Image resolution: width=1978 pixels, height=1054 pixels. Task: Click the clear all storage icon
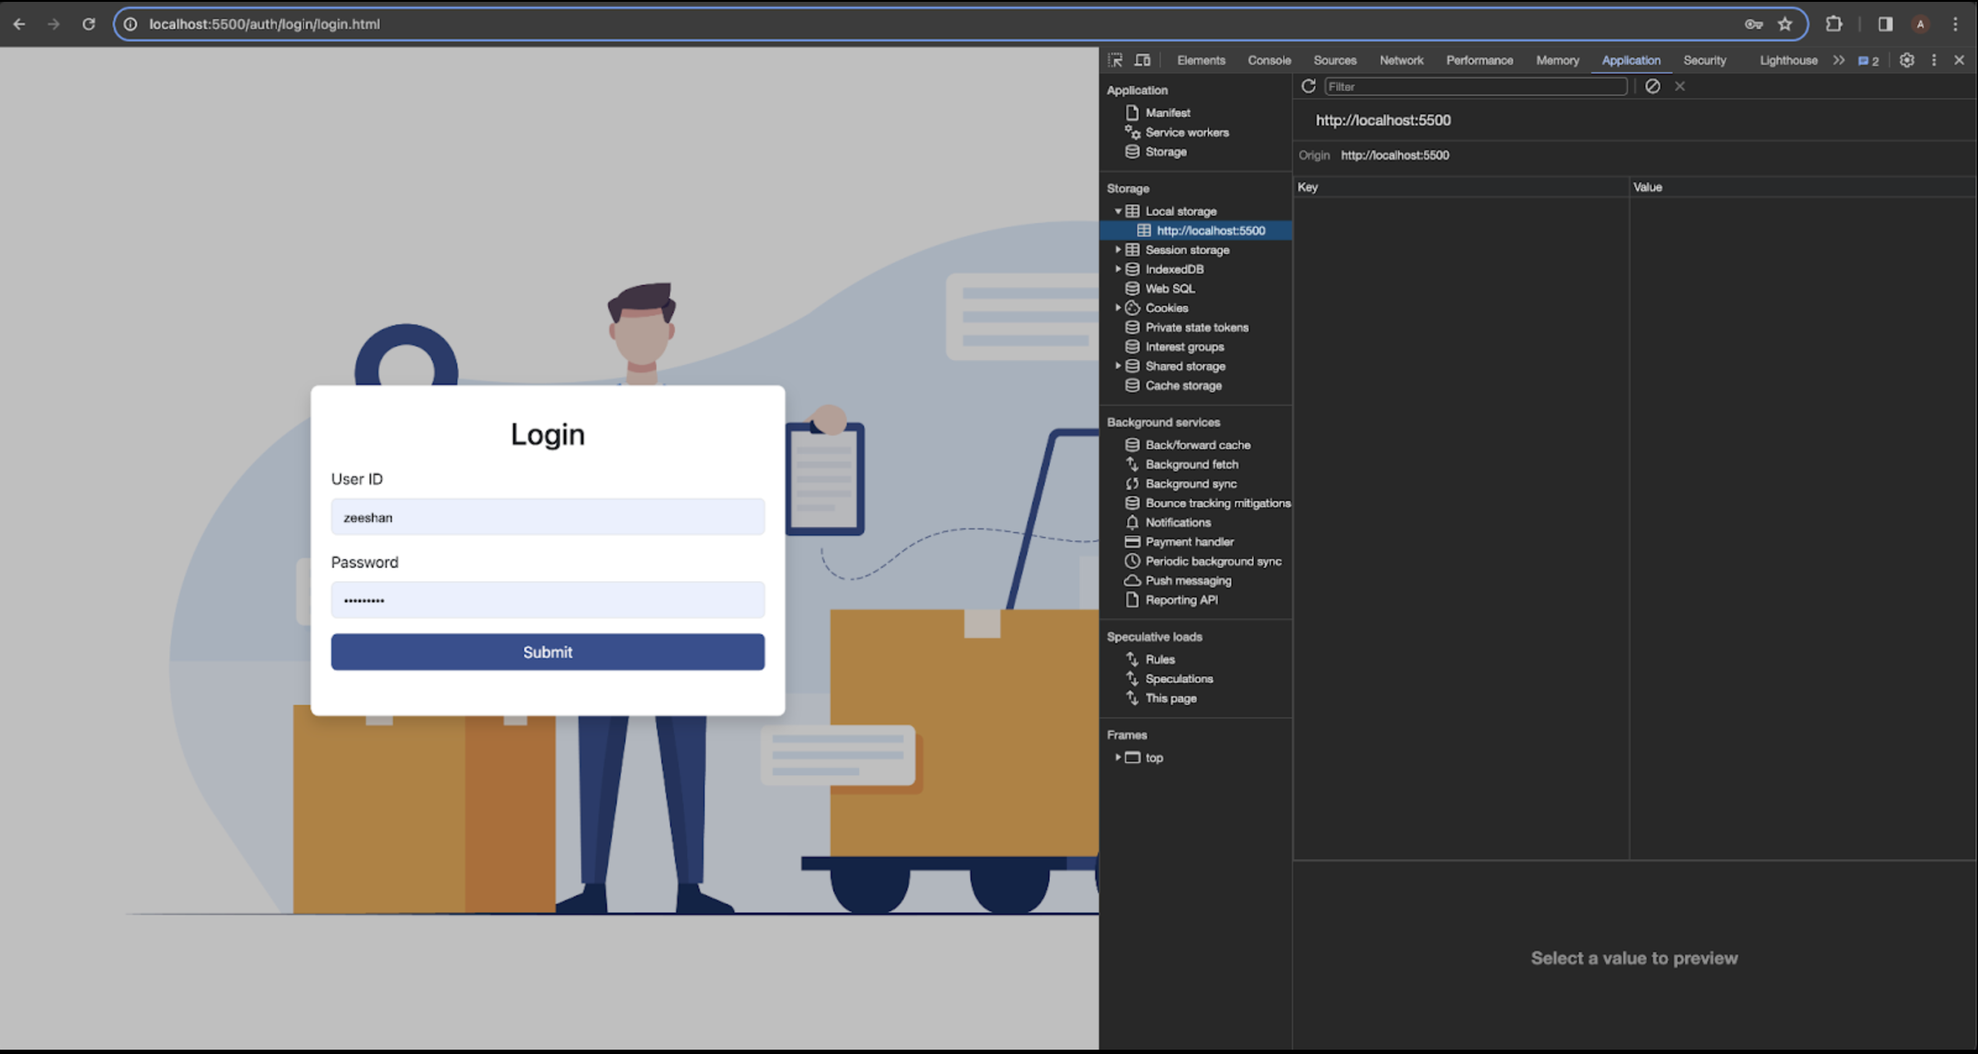pos(1652,86)
